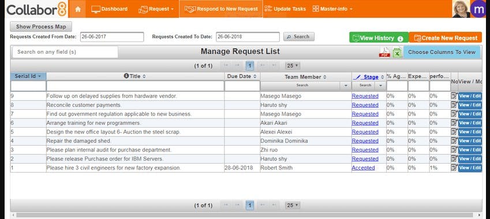This screenshot has width=490, height=219.
Task: Go to previous page in top paginator
Action: point(238,66)
